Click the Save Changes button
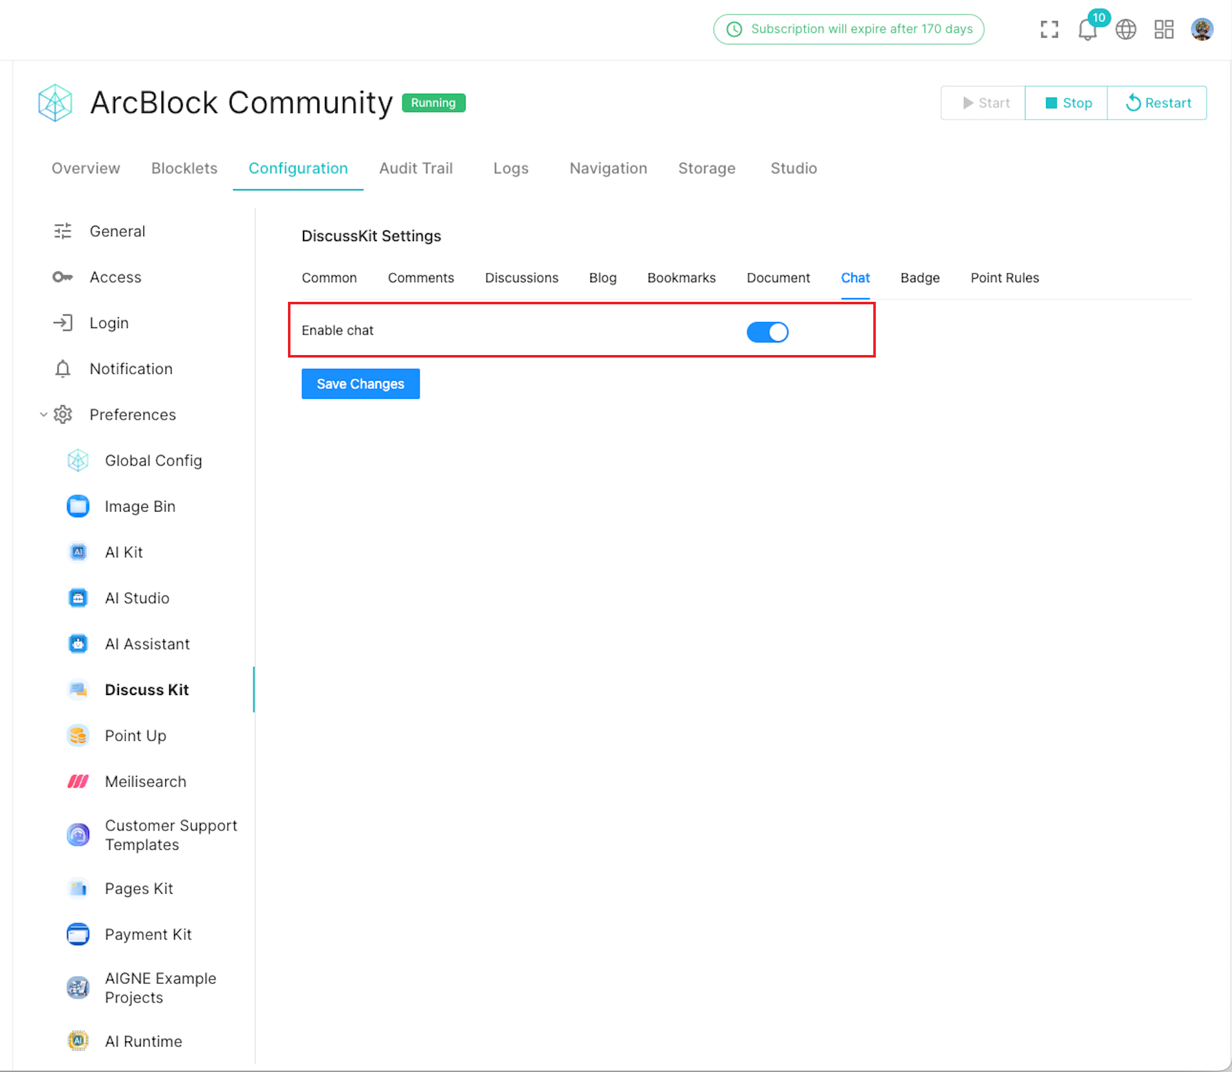Viewport: 1232px width, 1072px height. [361, 384]
